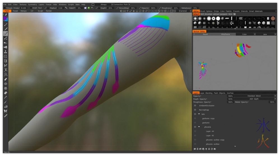Click the eyedropper color picker tool
Viewport: 280px width, 156px height.
(x=6, y=97)
